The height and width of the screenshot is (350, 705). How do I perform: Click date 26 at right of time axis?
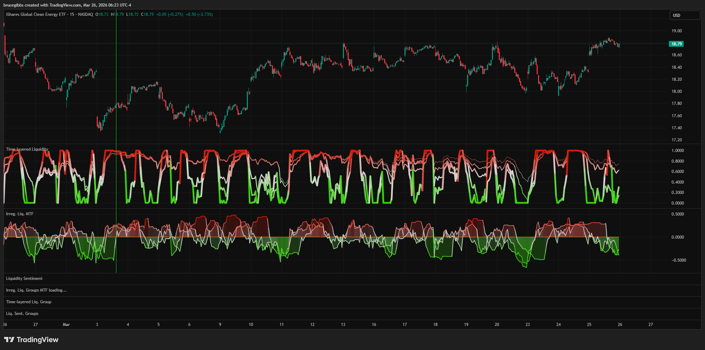(620, 325)
